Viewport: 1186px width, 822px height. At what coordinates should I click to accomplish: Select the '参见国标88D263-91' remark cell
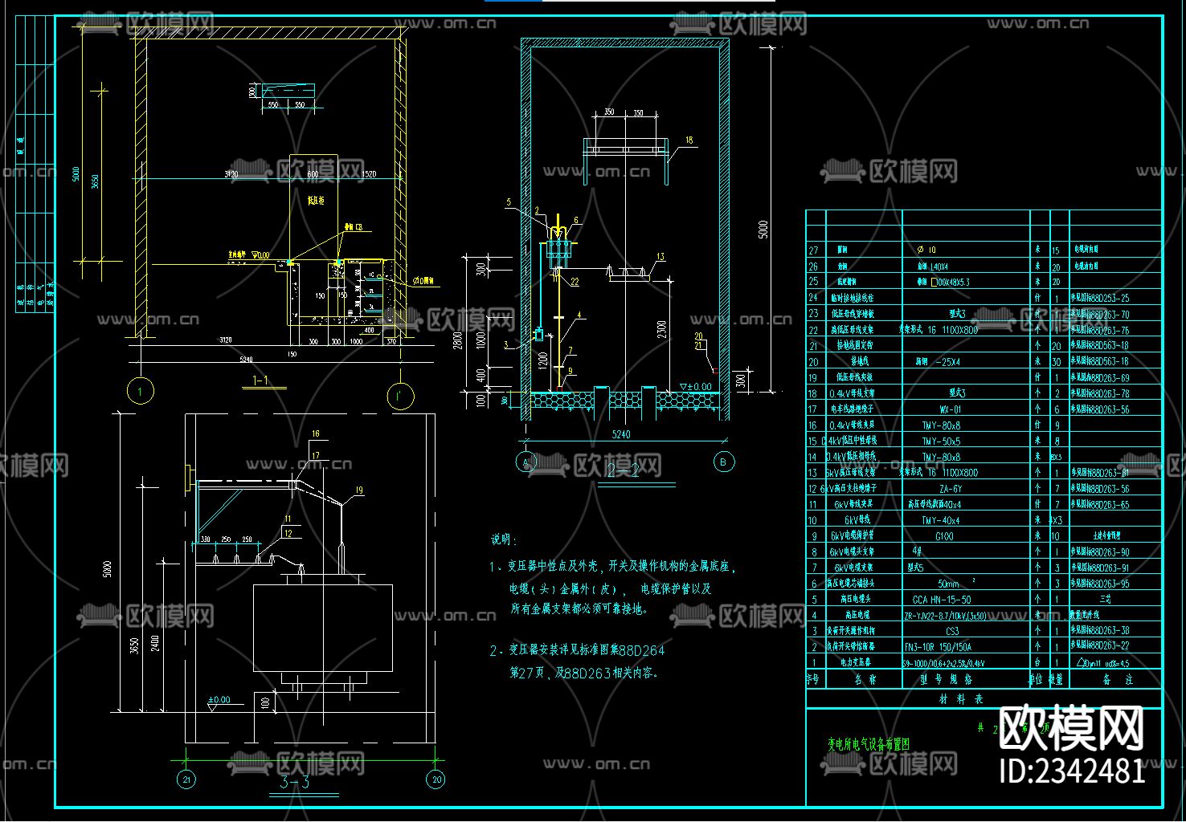[1100, 568]
